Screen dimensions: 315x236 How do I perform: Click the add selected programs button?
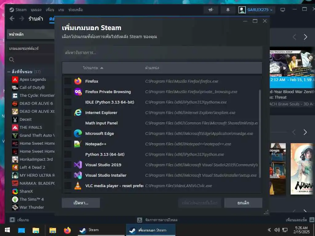[199, 203]
